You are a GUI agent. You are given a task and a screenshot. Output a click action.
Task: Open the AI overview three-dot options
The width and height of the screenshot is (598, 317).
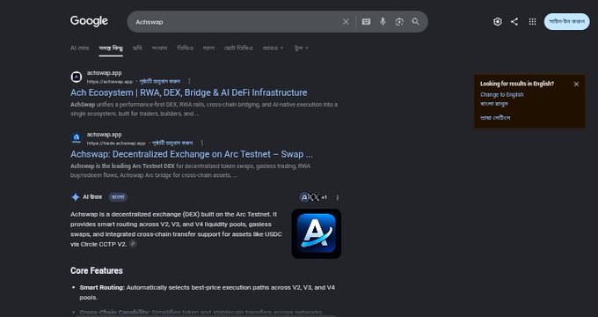[337, 197]
